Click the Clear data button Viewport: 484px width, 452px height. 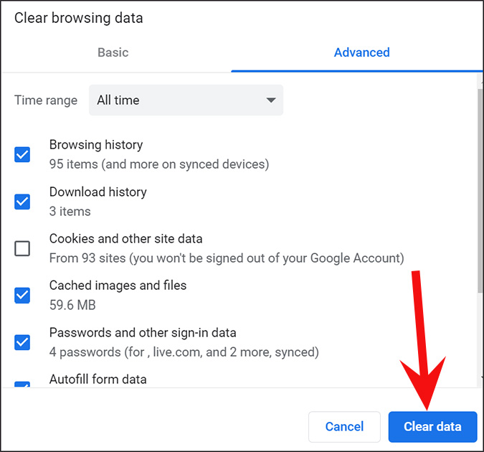[433, 427]
